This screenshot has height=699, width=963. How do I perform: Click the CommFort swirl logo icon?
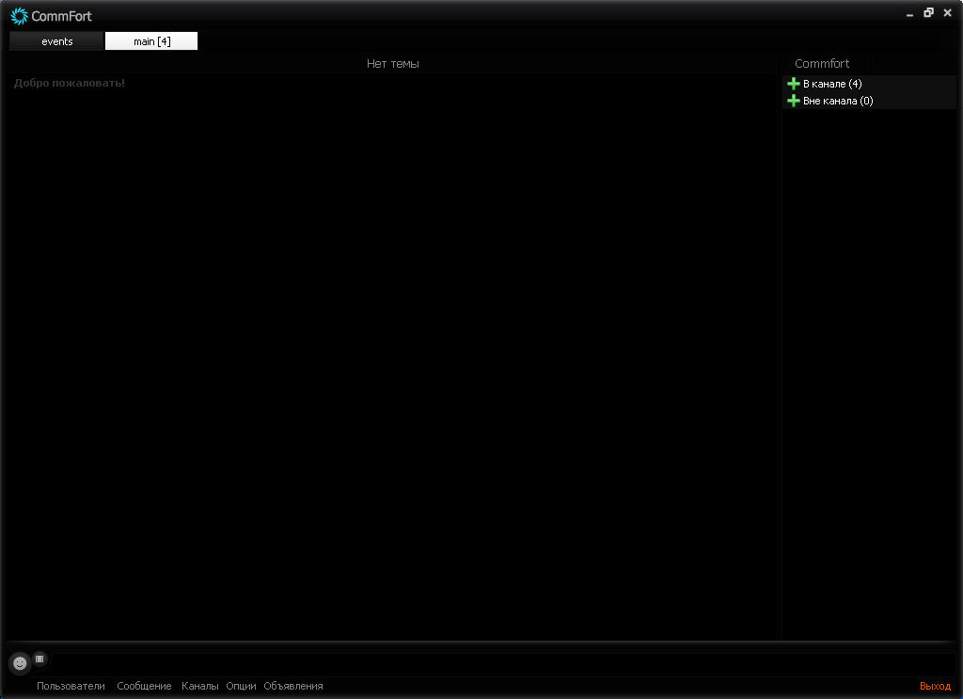tap(19, 16)
